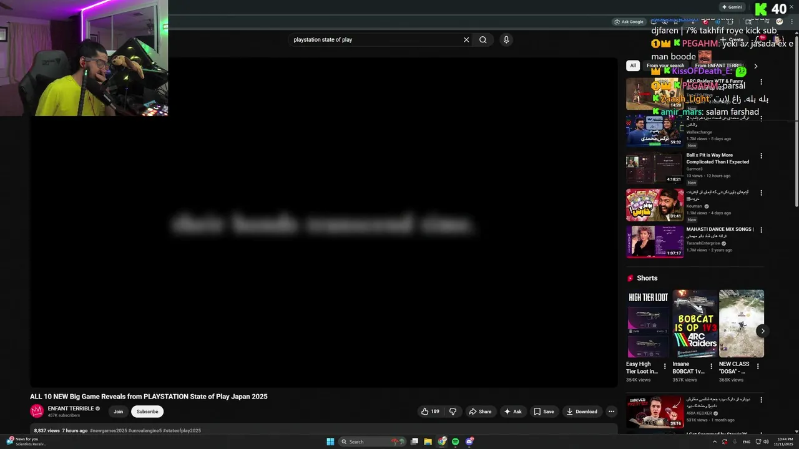Viewport: 799px width, 449px height.
Task: Subscribe to ENFANT TERRIBLE
Action: click(x=147, y=412)
